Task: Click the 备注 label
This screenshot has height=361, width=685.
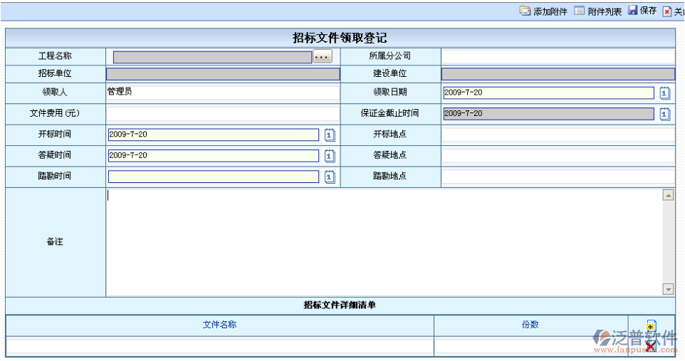Action: [55, 241]
